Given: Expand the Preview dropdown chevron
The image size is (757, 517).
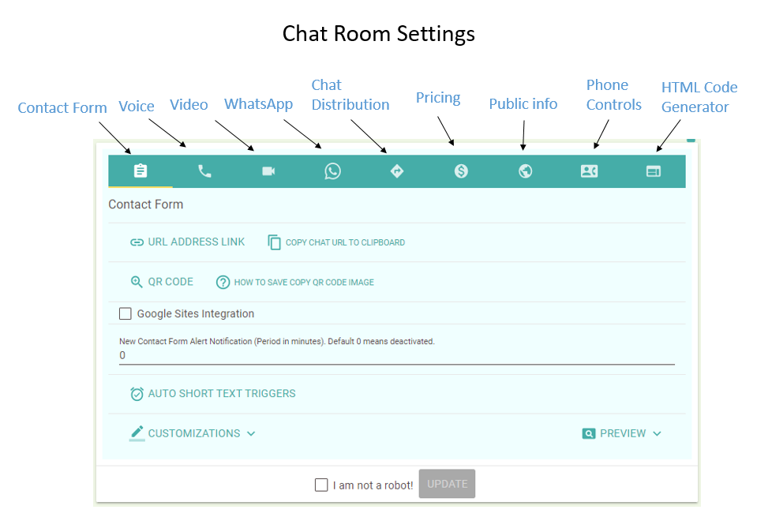Looking at the screenshot, I should 657,433.
